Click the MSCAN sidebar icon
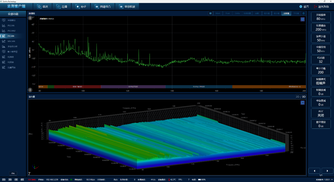The image size is (334, 182). 4,41
